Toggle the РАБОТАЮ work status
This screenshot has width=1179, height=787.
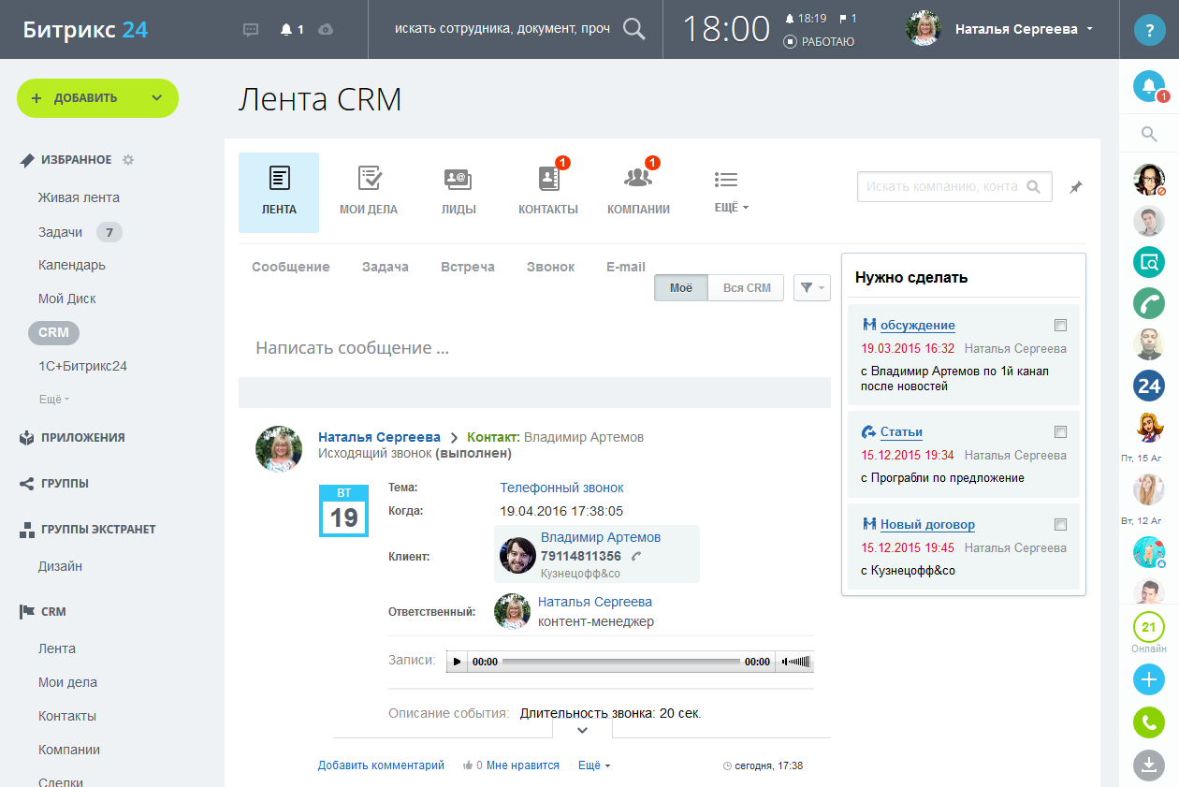click(819, 41)
